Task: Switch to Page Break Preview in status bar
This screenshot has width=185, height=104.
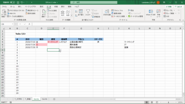Action: (157, 102)
